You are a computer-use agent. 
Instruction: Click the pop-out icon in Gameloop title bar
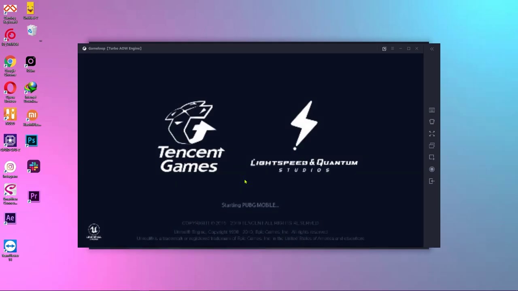[x=384, y=48]
